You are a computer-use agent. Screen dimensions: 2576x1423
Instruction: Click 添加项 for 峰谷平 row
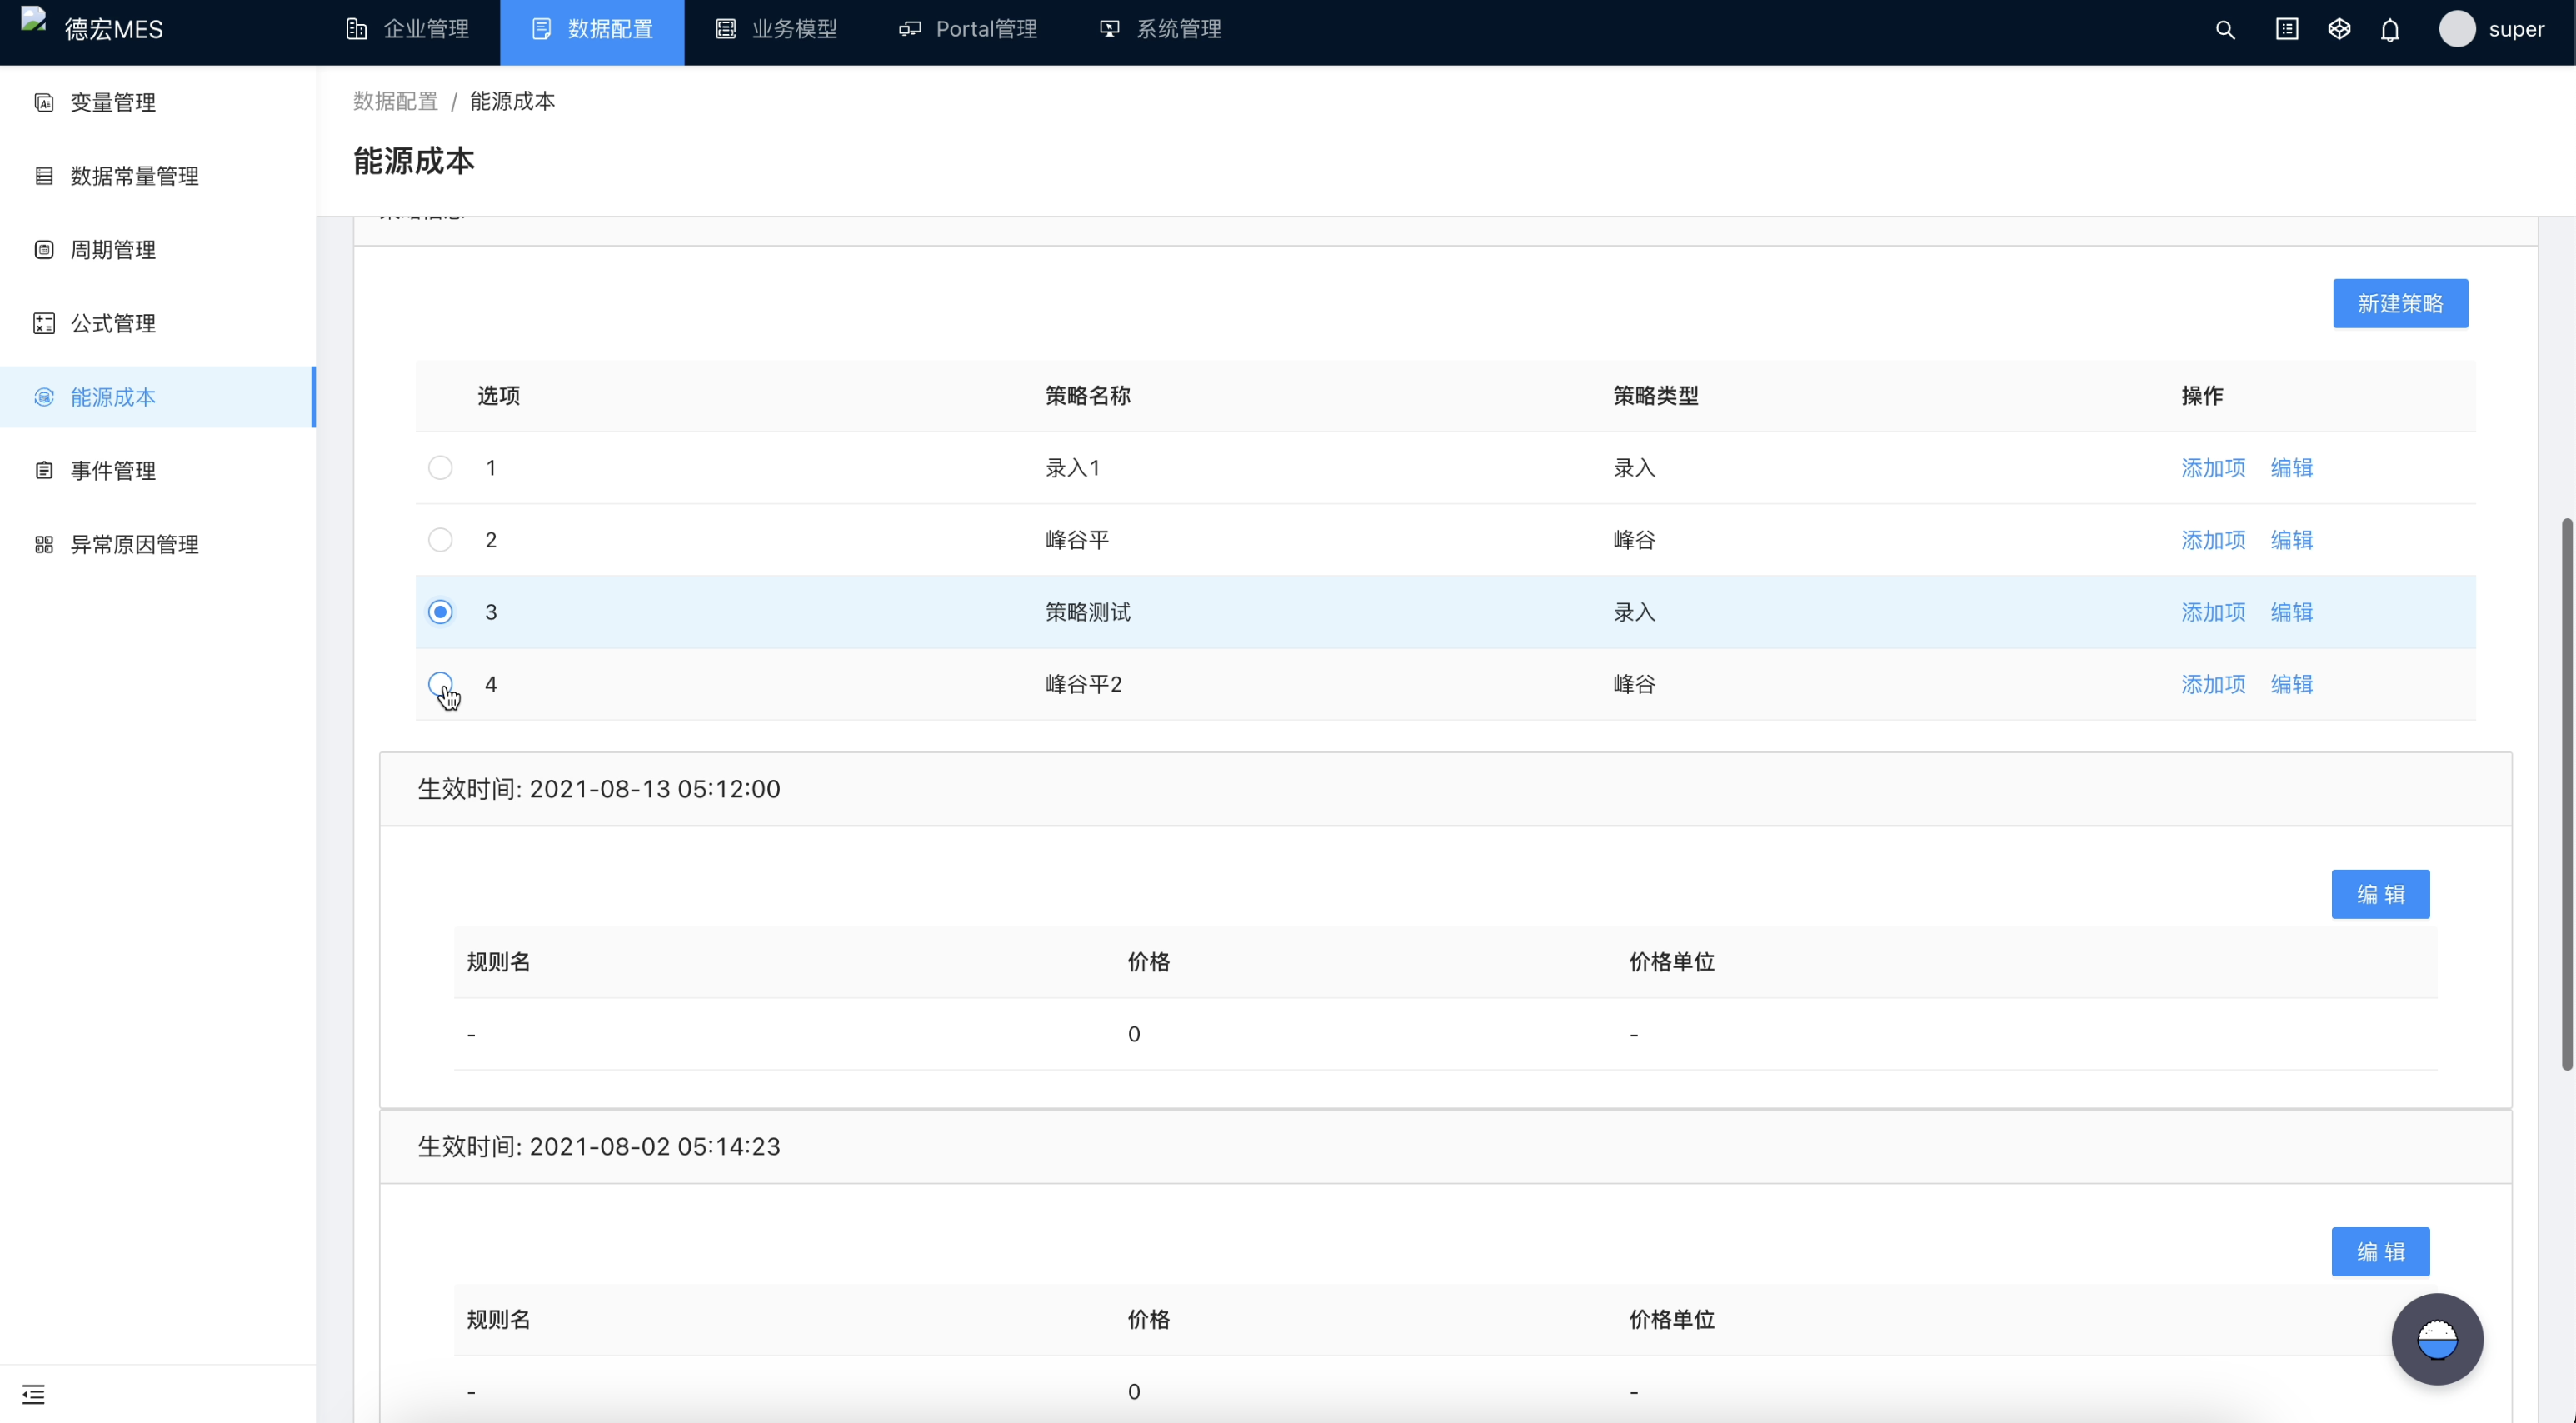tap(2213, 540)
